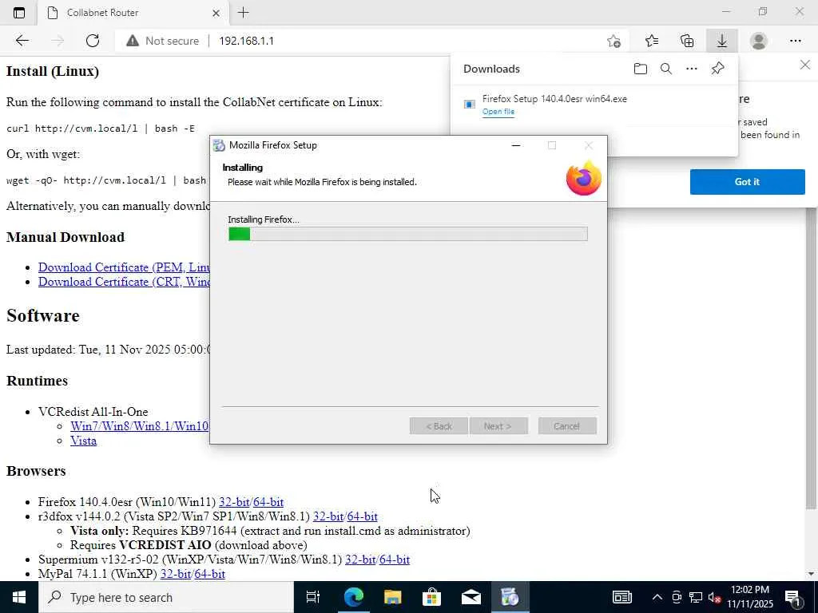Download Firefox 140.4.0esr 64-bit
Viewport: 818px width, 613px height.
click(x=268, y=502)
